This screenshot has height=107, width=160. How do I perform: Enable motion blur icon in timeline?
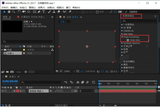(x=87, y=82)
